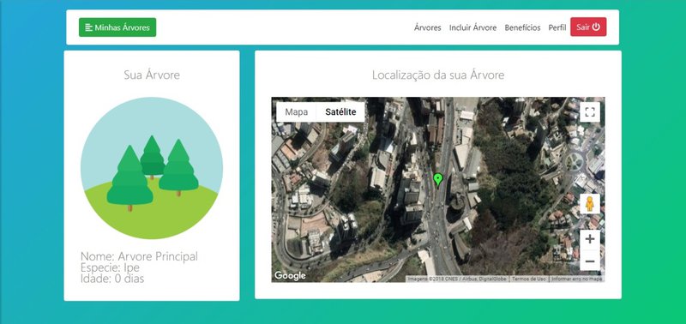Viewport: 686px width, 324px height.
Task: Click the fullscreen icon on the map
Action: click(590, 112)
